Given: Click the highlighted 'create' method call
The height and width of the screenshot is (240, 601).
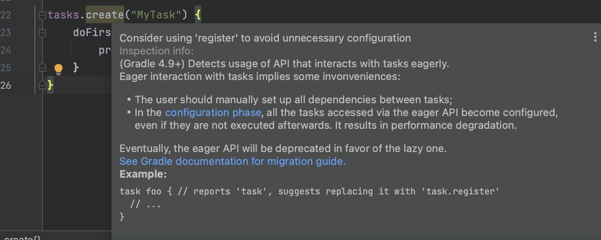Looking at the screenshot, I should (x=105, y=15).
